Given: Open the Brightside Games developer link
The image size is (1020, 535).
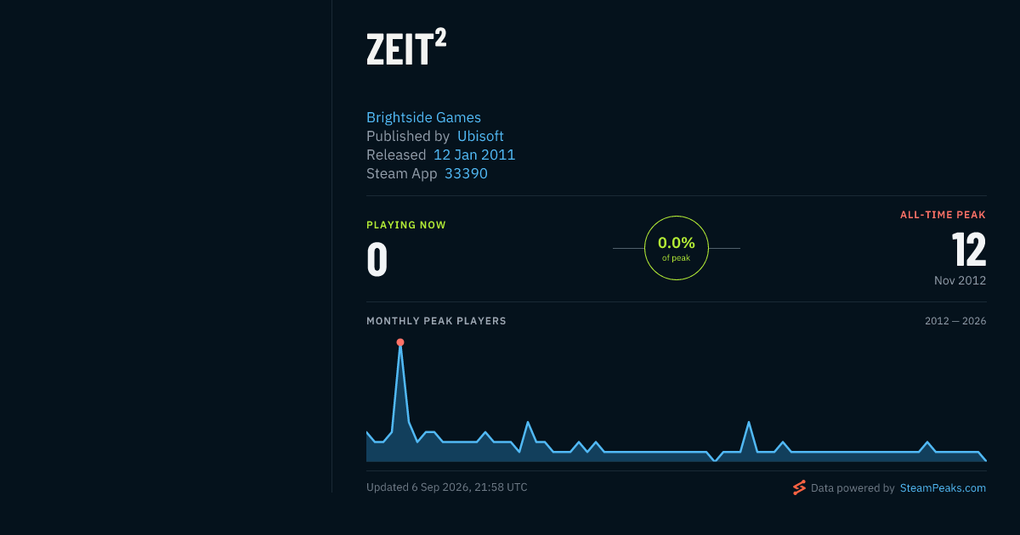Looking at the screenshot, I should pos(423,118).
